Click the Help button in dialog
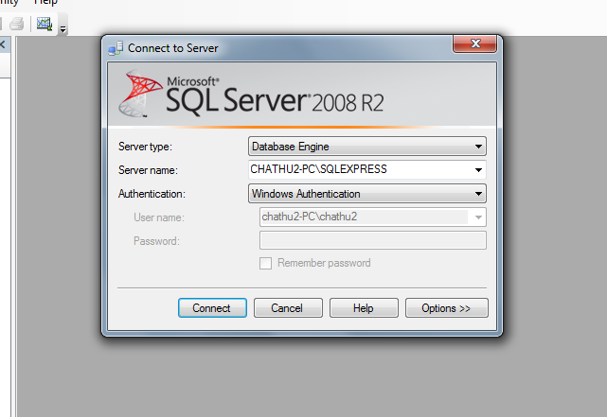The width and height of the screenshot is (607, 417). coord(364,308)
